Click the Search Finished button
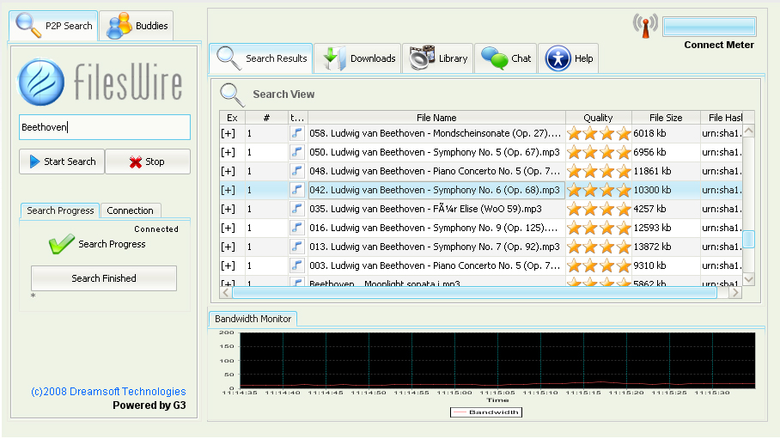Viewport: 780px width, 439px height. click(x=103, y=278)
